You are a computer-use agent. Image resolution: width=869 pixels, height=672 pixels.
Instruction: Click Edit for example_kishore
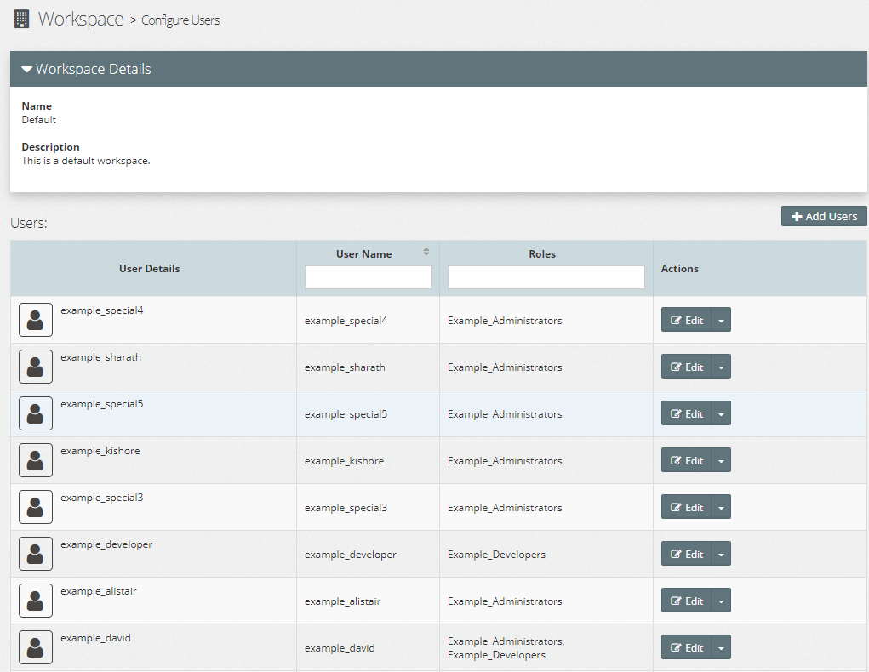pyautogui.click(x=687, y=460)
